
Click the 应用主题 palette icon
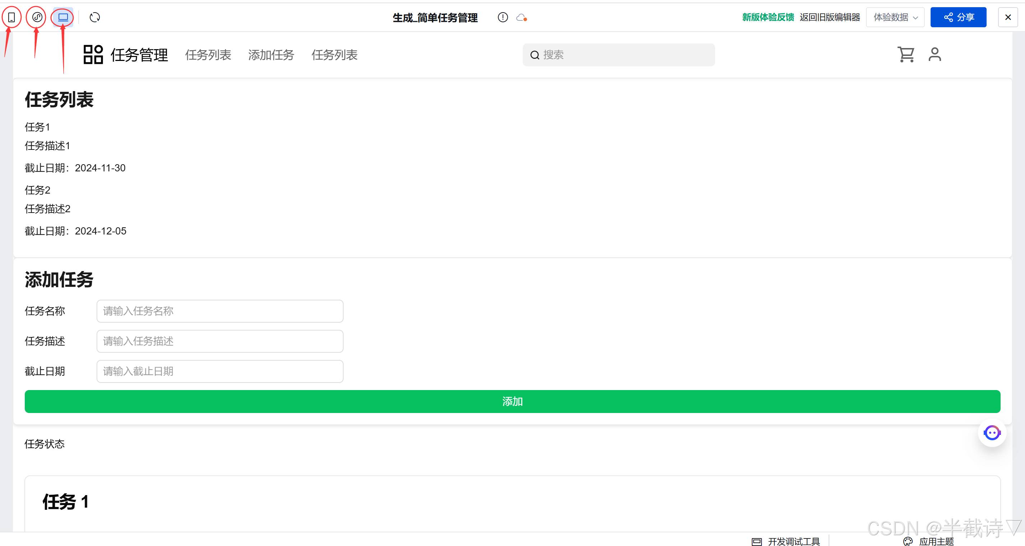[908, 541]
